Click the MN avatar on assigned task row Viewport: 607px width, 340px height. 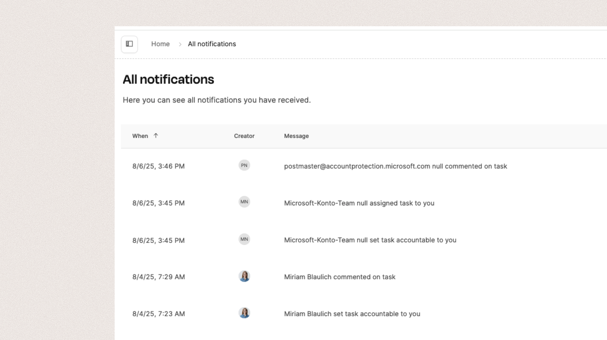click(x=244, y=202)
